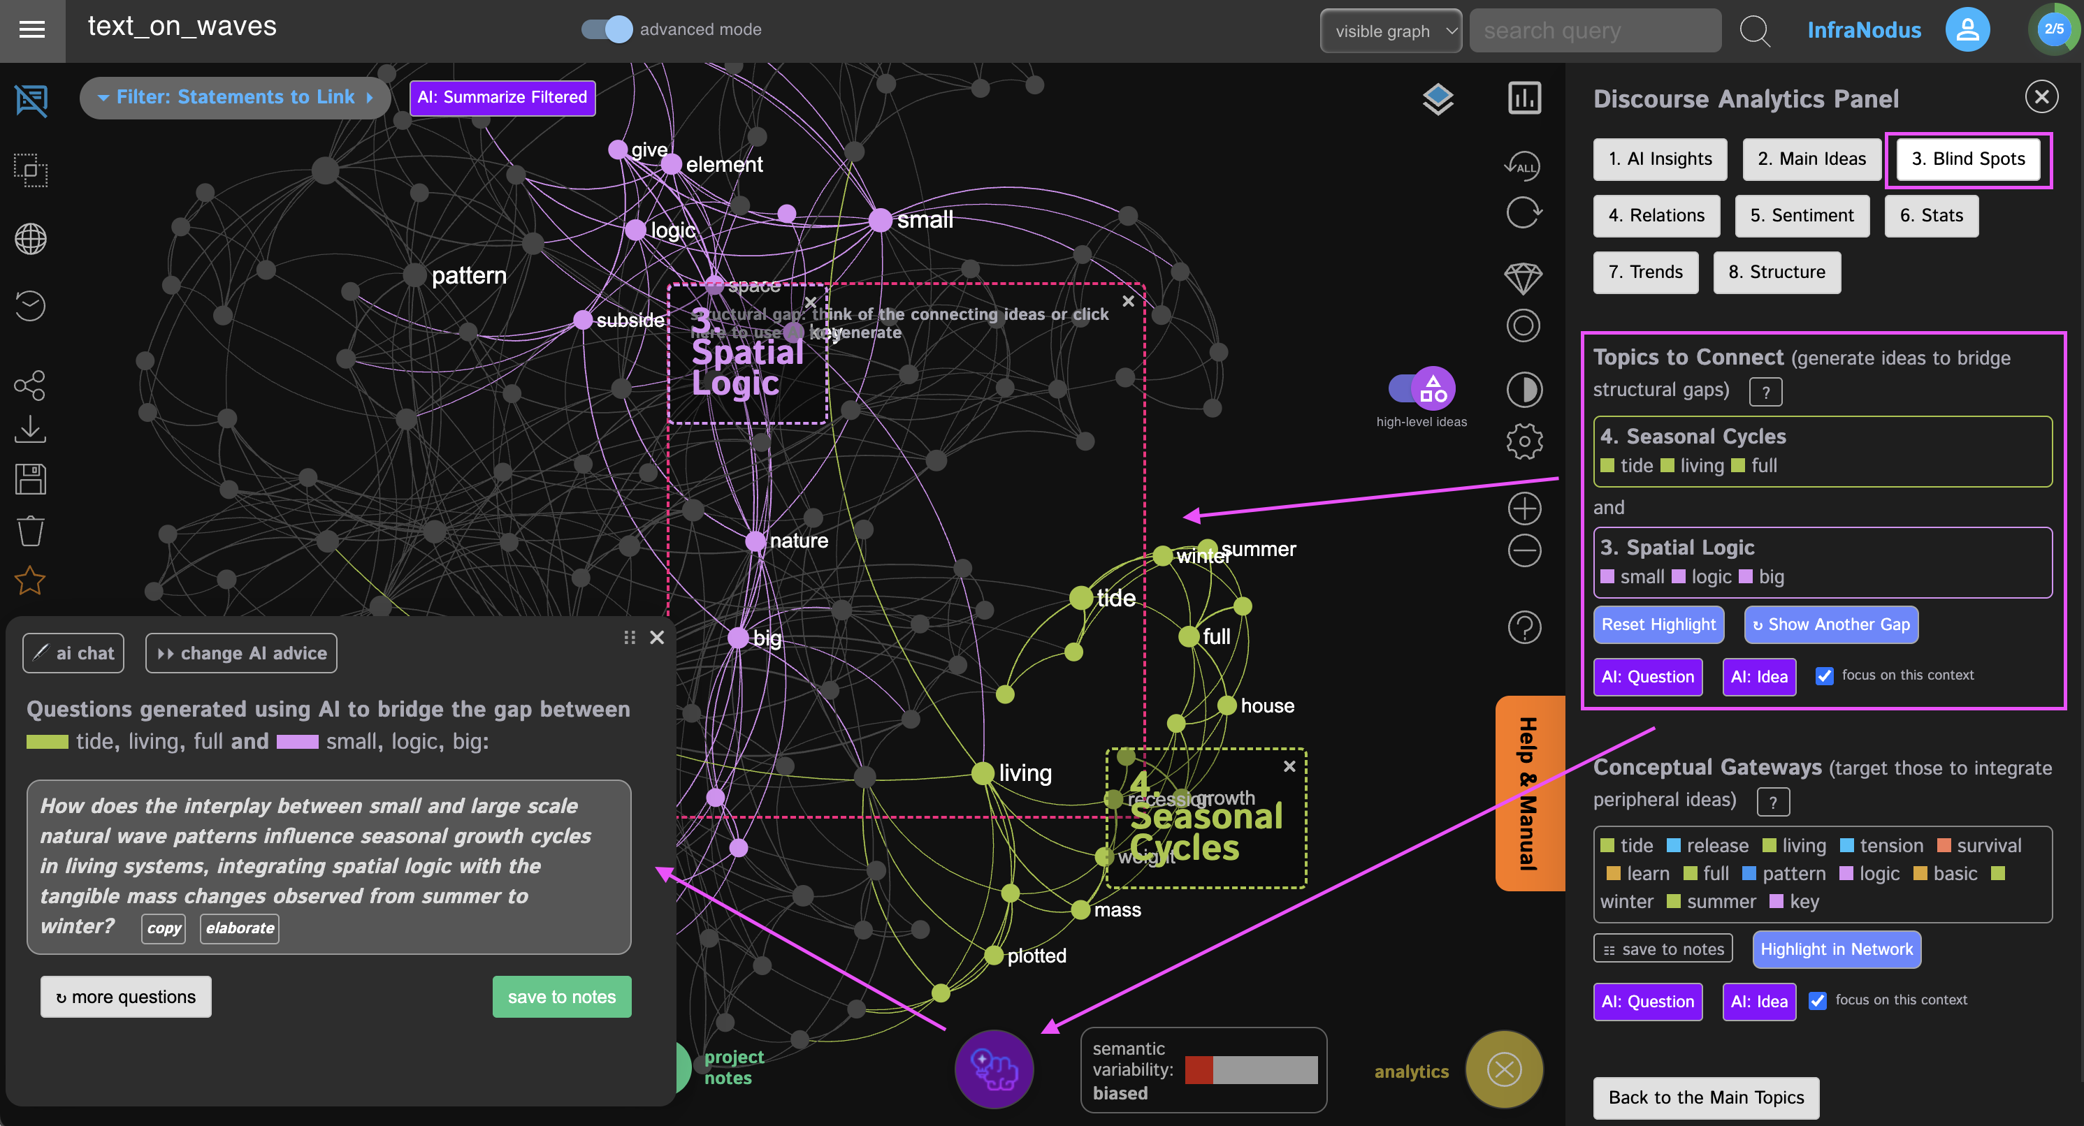The height and width of the screenshot is (1126, 2084).
Task: Open the 7. Trends tab
Action: pyautogui.click(x=1646, y=272)
